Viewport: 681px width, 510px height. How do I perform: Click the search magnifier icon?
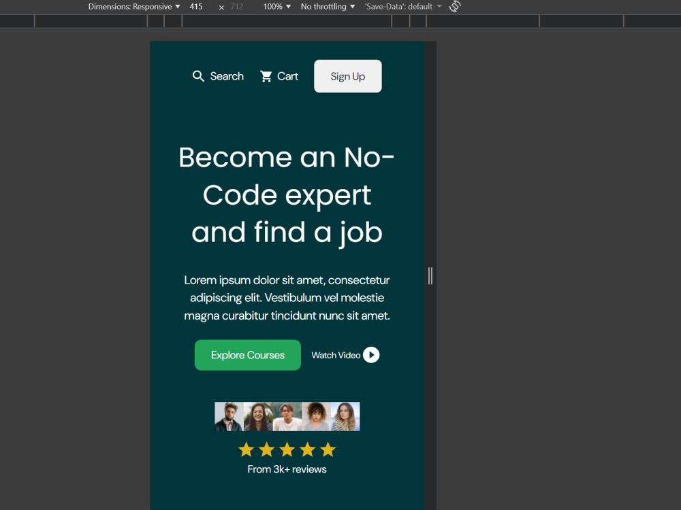click(198, 76)
